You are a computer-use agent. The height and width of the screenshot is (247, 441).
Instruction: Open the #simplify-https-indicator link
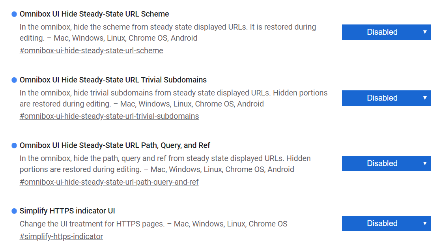61,236
